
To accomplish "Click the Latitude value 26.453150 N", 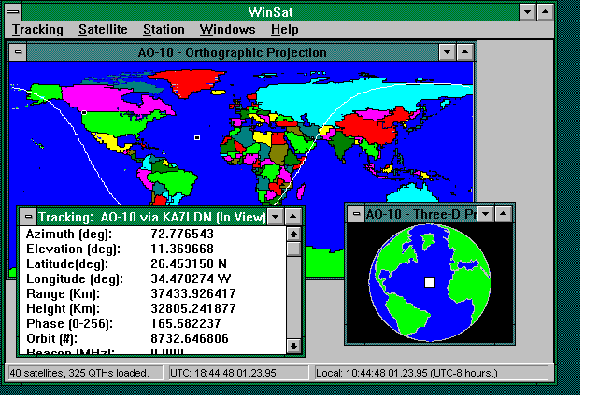I will (189, 263).
